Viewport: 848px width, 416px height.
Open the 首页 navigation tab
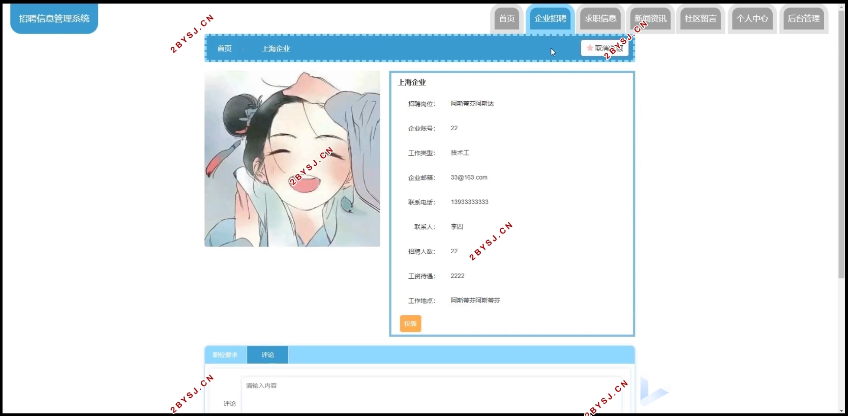point(506,19)
